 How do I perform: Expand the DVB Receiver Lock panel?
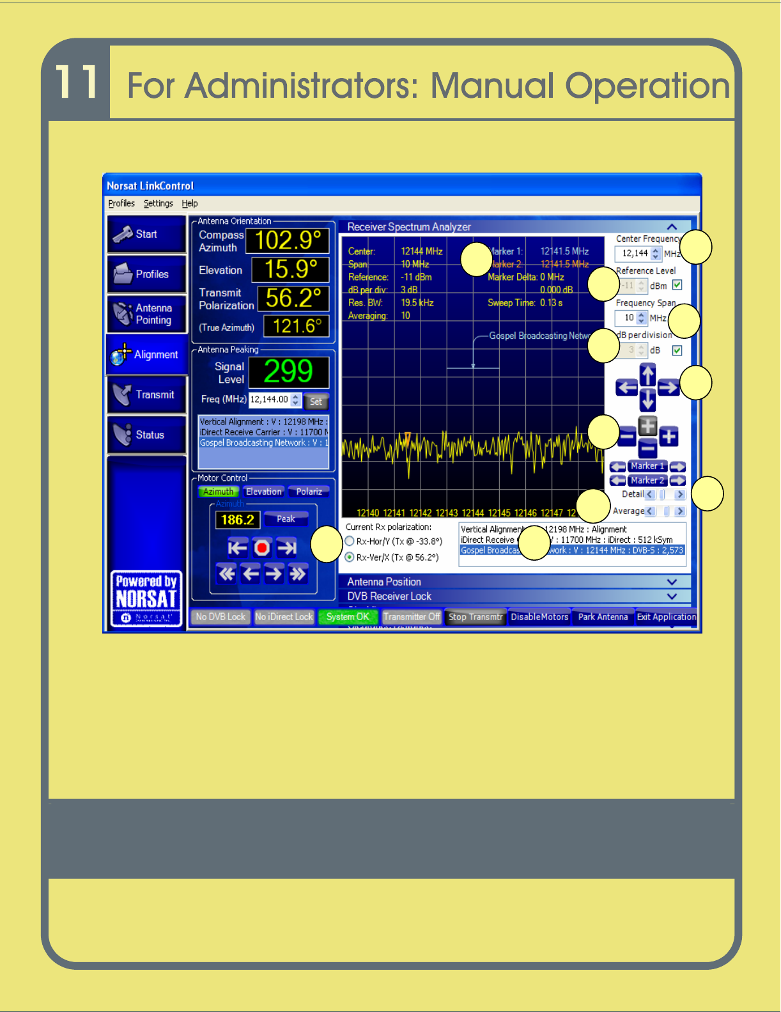point(672,596)
